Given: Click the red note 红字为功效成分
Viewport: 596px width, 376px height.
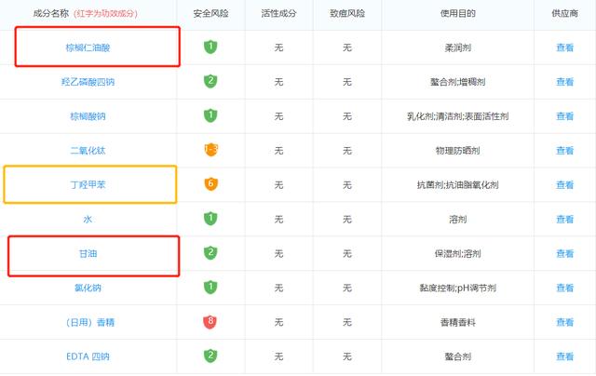Looking at the screenshot, I should point(105,14).
